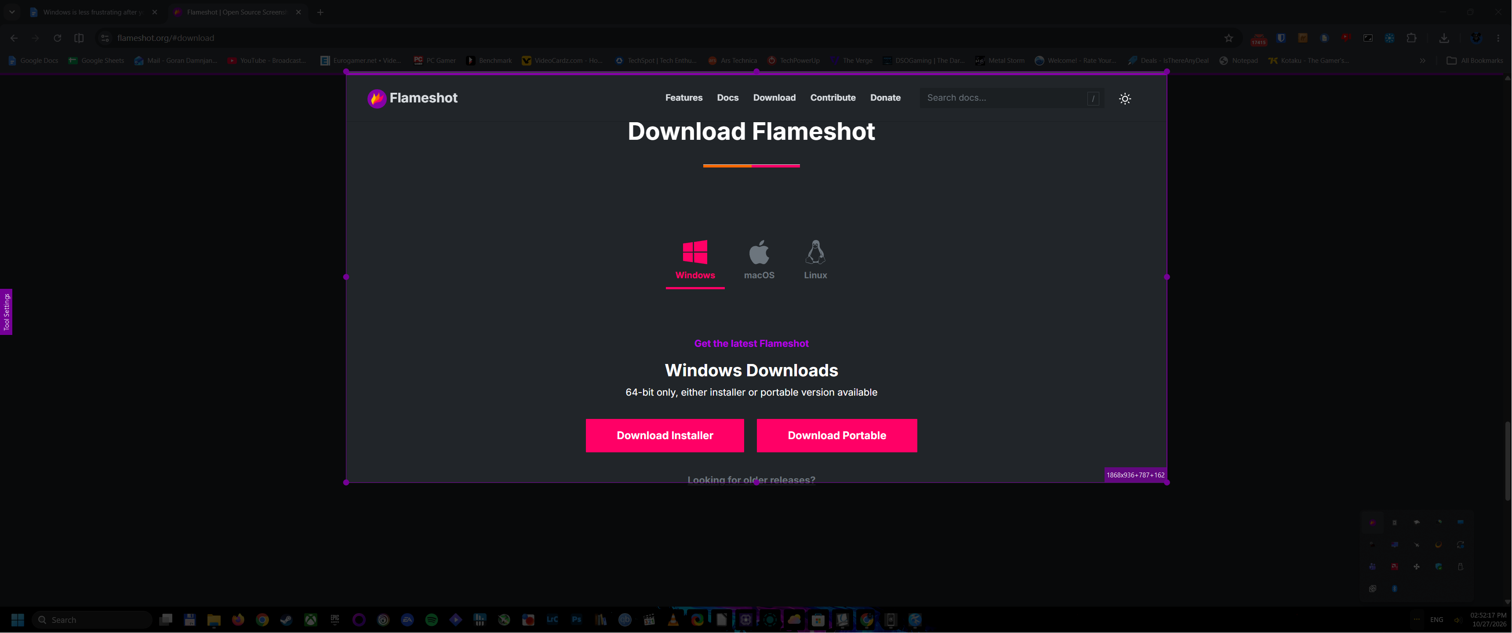Open Photoshop from the taskbar

tap(576, 620)
